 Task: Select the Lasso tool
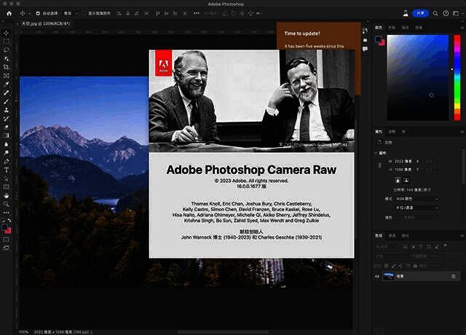point(7,50)
